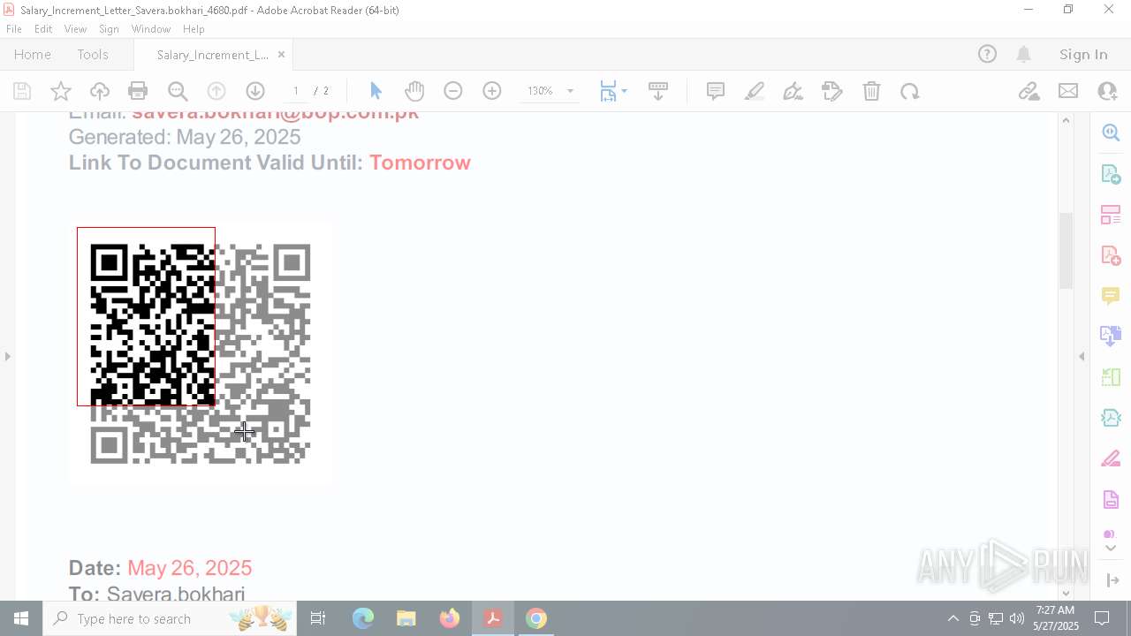Click the QR code image in the document
Image resolution: width=1131 pixels, height=636 pixels.
click(x=201, y=353)
